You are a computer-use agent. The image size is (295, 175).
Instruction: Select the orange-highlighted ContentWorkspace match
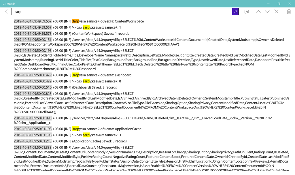tap(75, 21)
